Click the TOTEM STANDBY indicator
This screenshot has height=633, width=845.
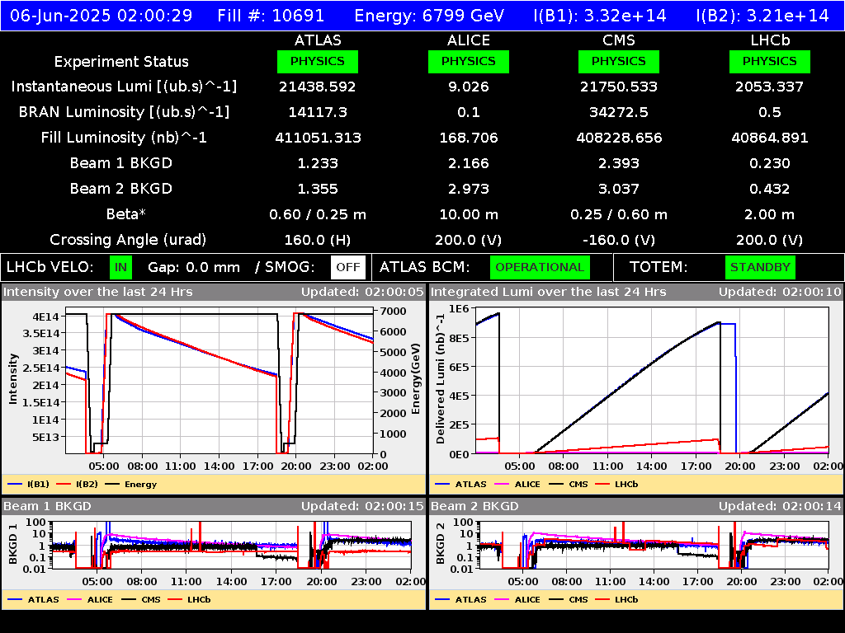[x=760, y=267]
